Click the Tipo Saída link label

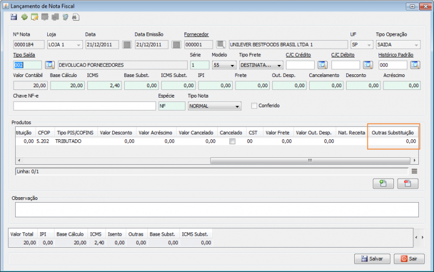(24, 55)
